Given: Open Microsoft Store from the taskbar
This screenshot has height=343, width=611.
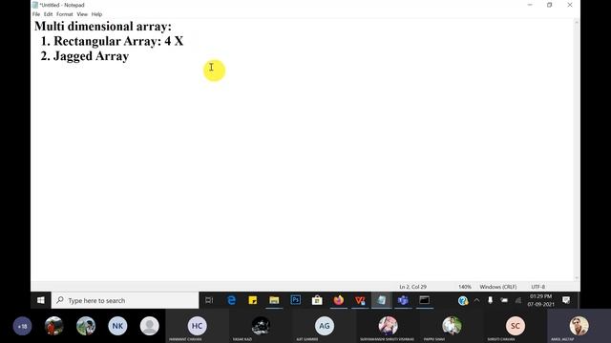Looking at the screenshot, I should click(317, 300).
